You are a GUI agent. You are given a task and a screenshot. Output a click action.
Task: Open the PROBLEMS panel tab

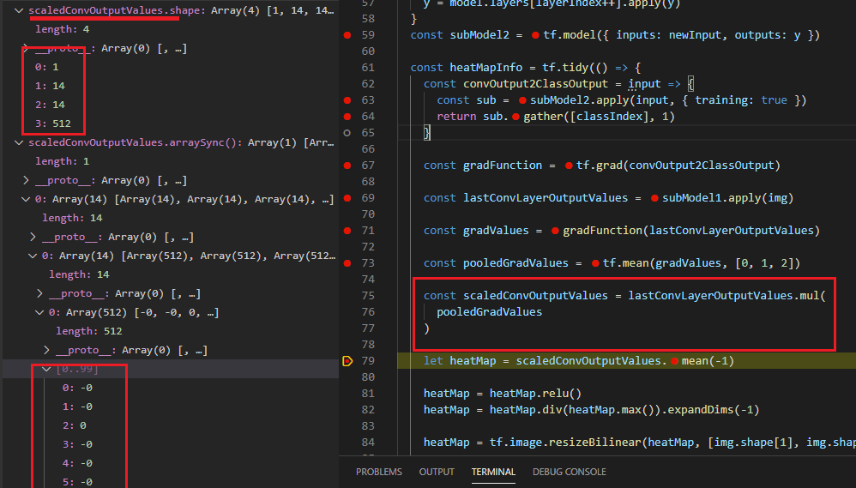click(x=379, y=472)
